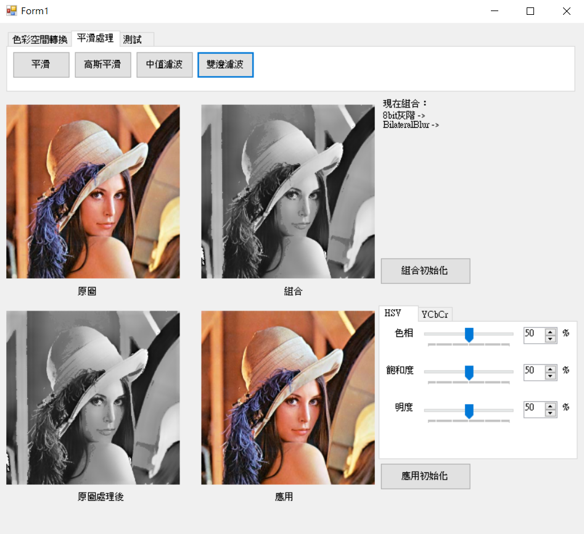Apply 高斯平滑 Gaussian blur button
Screen dimensions: 584x534
103,65
